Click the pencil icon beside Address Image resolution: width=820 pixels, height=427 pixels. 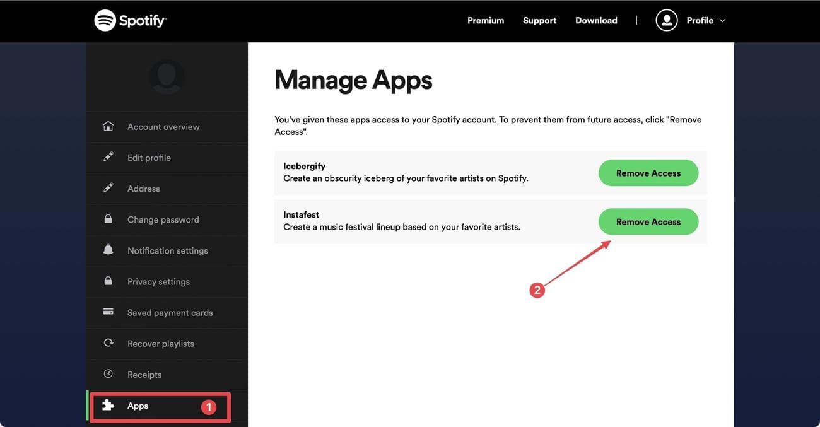[x=108, y=188]
